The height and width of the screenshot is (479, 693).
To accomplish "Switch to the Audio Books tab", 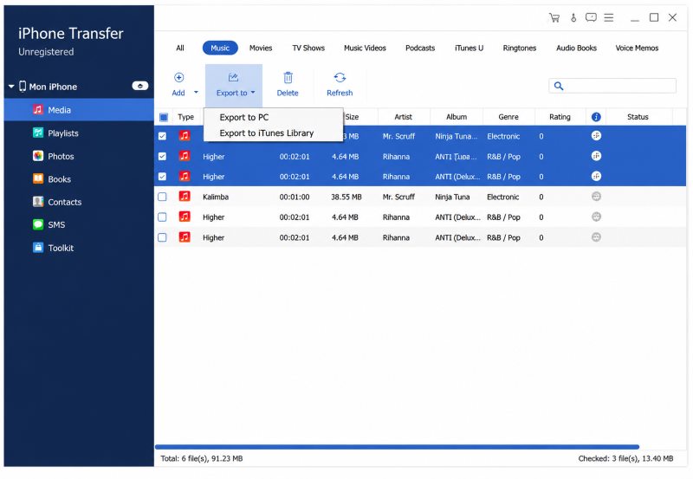I will (576, 48).
